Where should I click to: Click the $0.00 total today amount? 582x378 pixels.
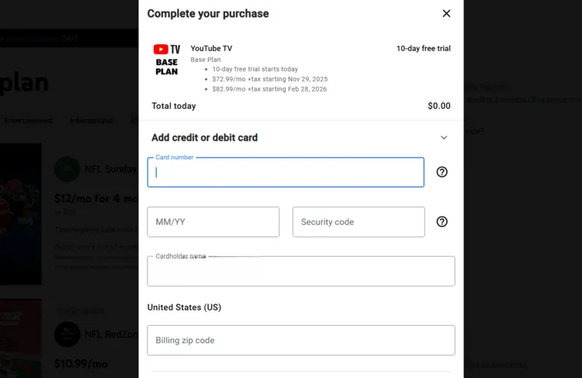coord(438,106)
